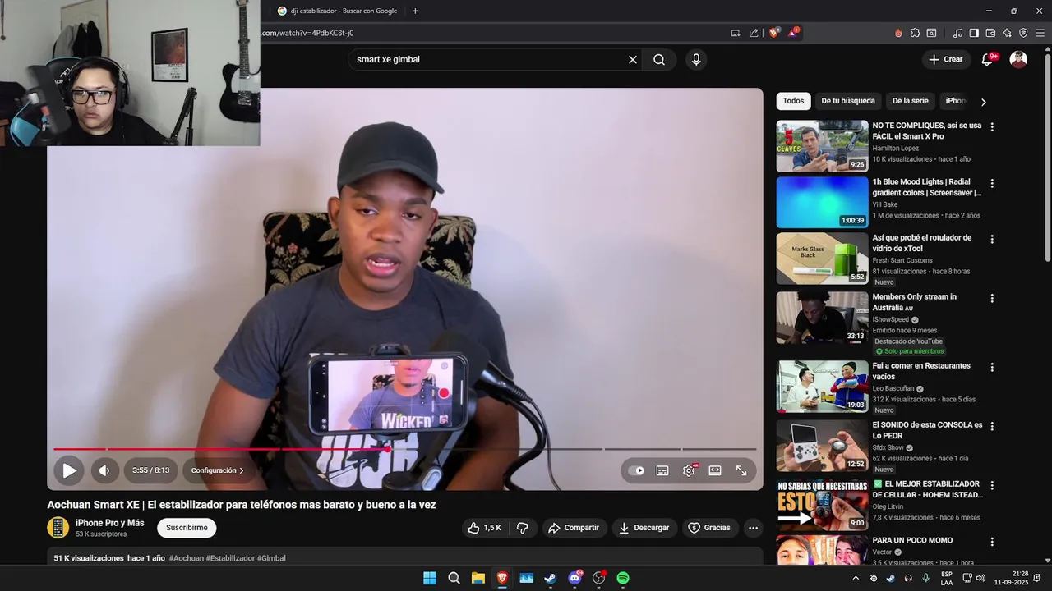The image size is (1052, 591).
Task: Seek on the red video progress bar
Action: [404, 449]
